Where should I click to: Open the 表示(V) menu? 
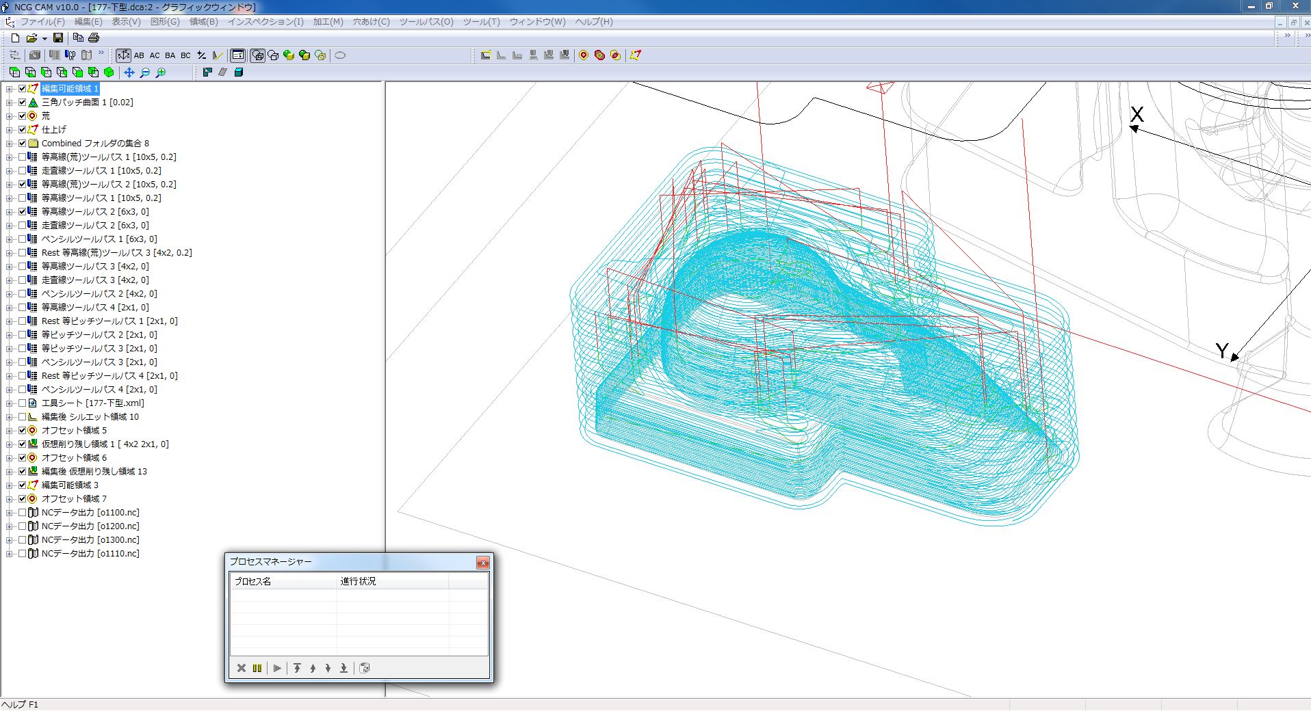126,22
